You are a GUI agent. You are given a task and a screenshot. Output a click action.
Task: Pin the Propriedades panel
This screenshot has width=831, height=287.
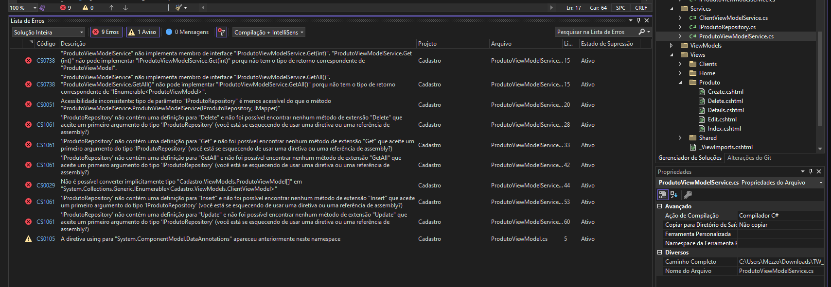point(811,171)
